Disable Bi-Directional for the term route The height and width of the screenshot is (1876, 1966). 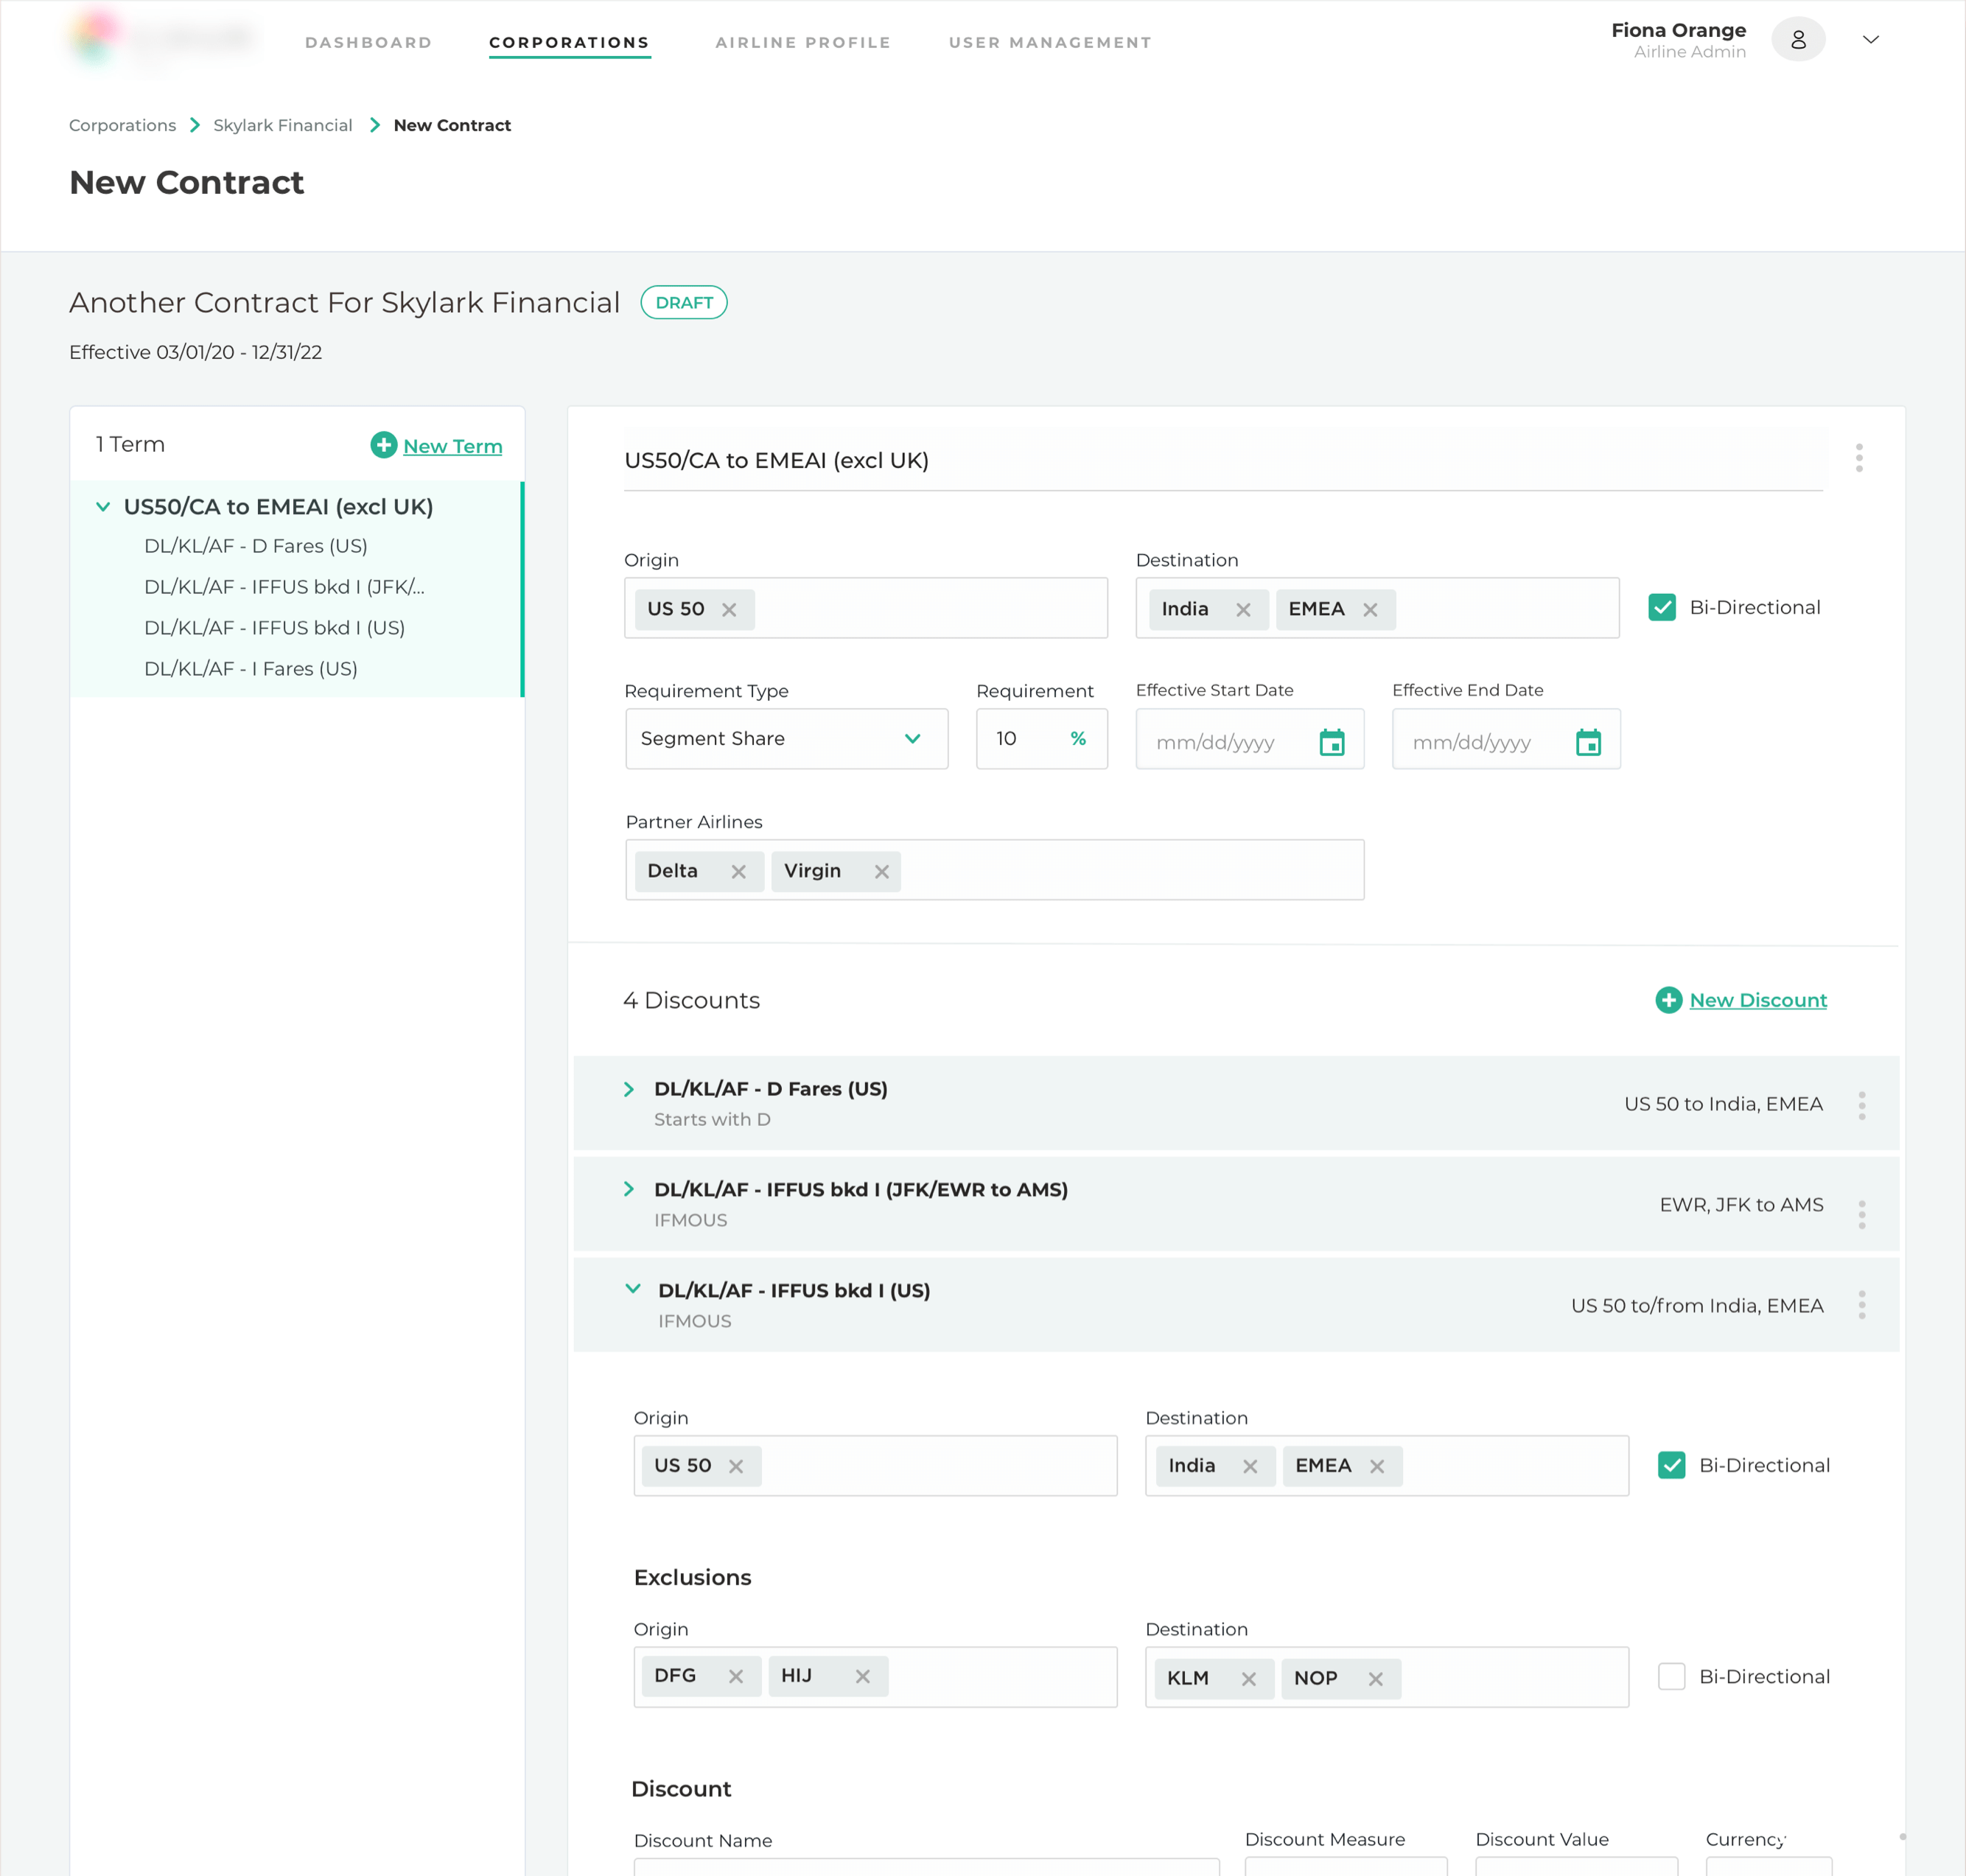1662,606
